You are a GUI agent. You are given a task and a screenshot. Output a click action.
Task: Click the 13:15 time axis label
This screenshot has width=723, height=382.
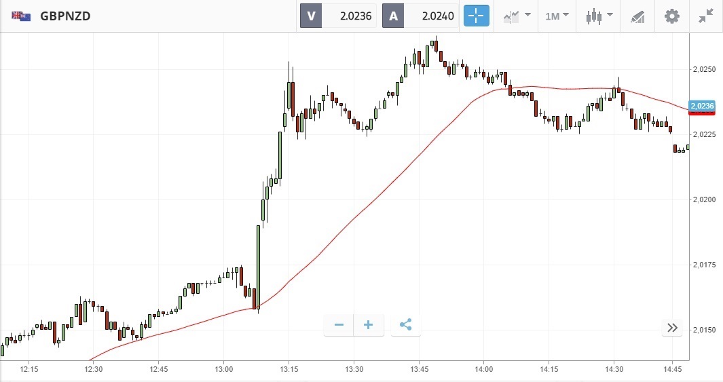[289, 369]
